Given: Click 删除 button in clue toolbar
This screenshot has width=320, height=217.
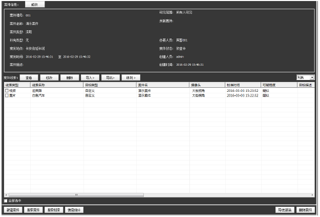Looking at the screenshot, I should (69, 77).
